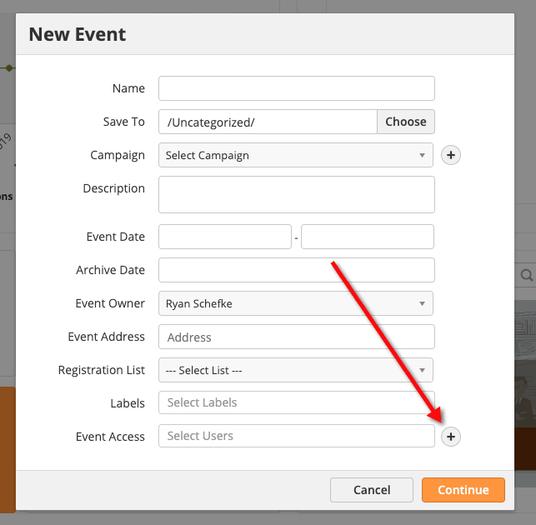The width and height of the screenshot is (536, 525).
Task: Click the search magnifier icon behind the dialog
Action: [527, 275]
